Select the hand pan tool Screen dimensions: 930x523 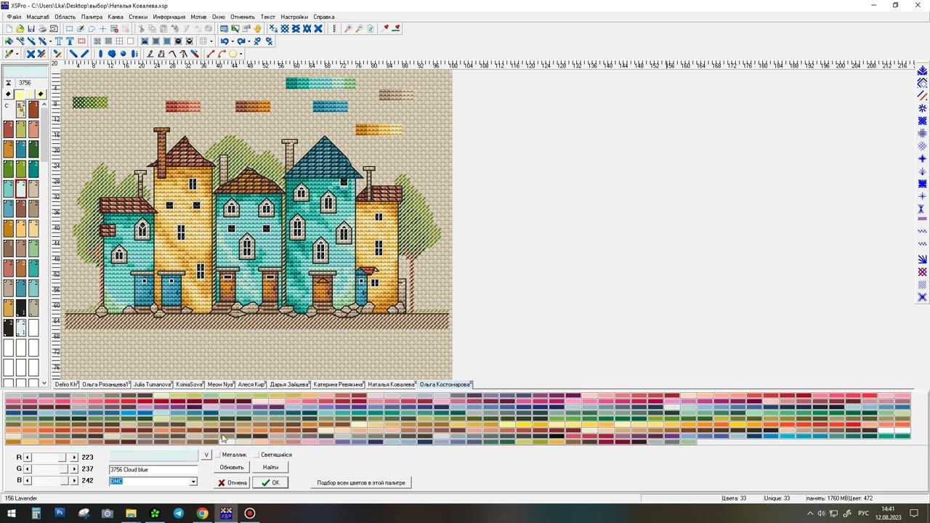257,29
